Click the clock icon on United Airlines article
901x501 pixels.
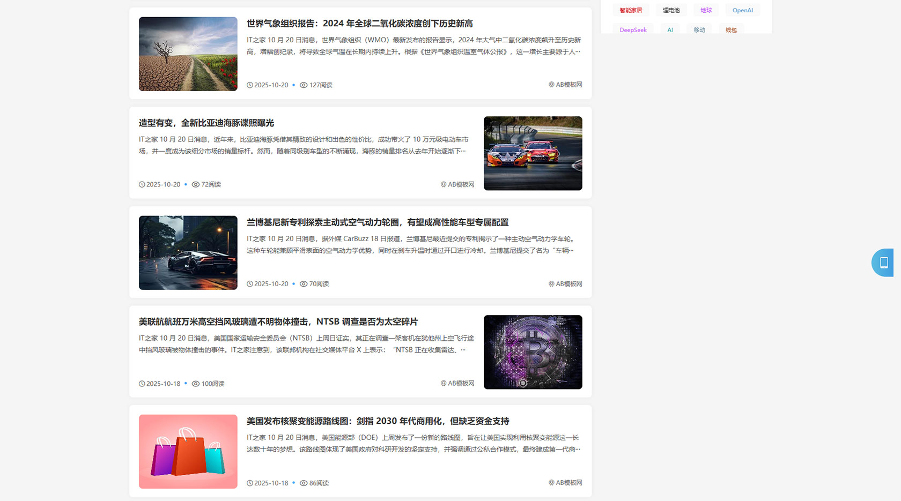click(x=142, y=384)
